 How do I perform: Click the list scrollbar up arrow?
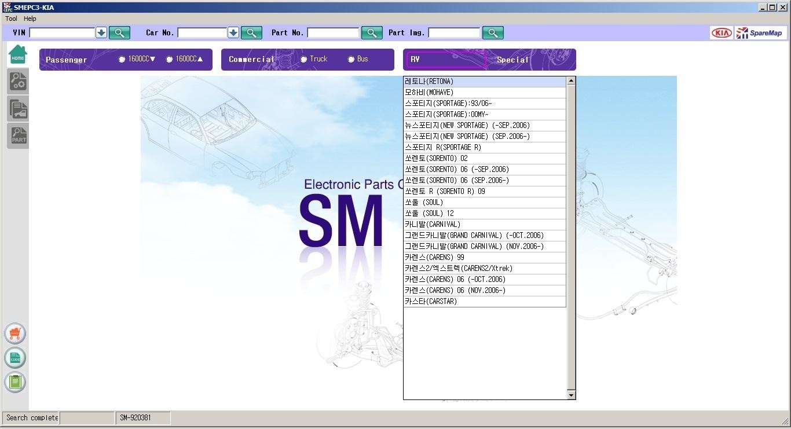point(571,81)
